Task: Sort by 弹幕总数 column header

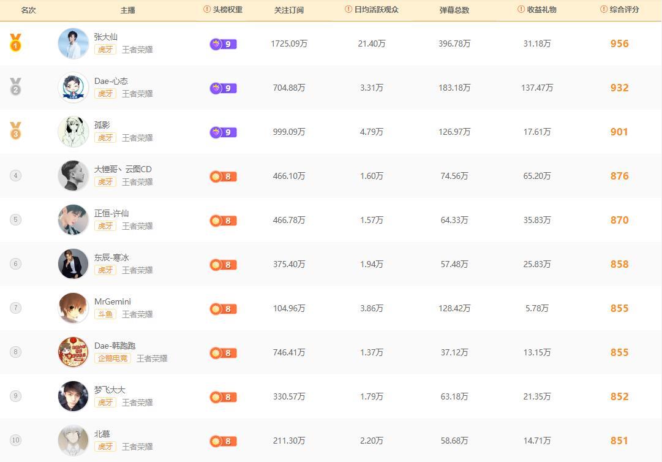Action: 454,10
